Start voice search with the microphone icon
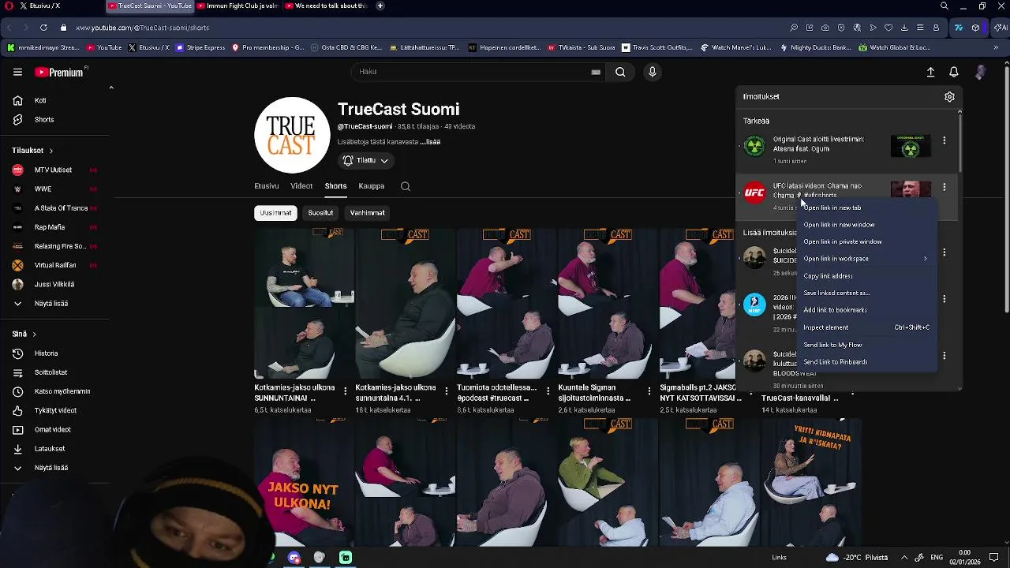The image size is (1010, 568). tap(652, 72)
